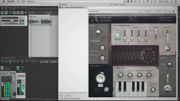Click the Bitcrusher Quantize knob

[x=102, y=48]
